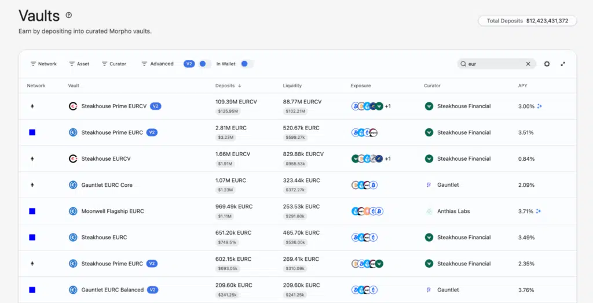
Task: Click the Gauntlet curator logo in the 2.09% row
Action: (x=429, y=184)
